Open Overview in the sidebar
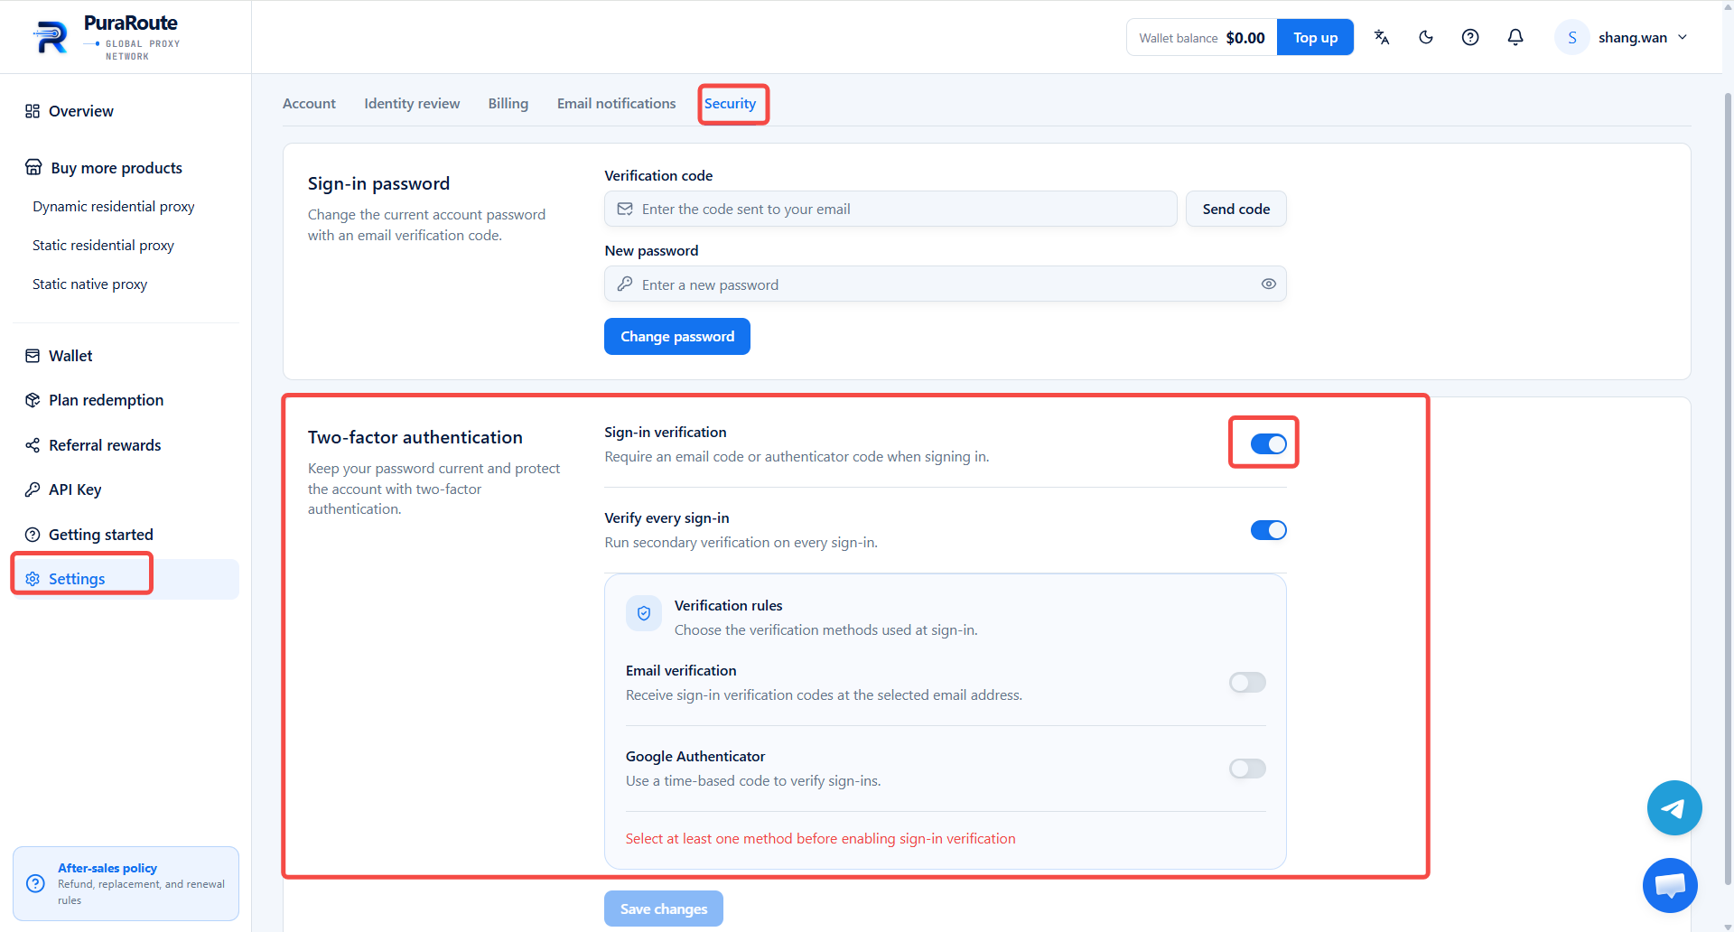 [x=126, y=111]
